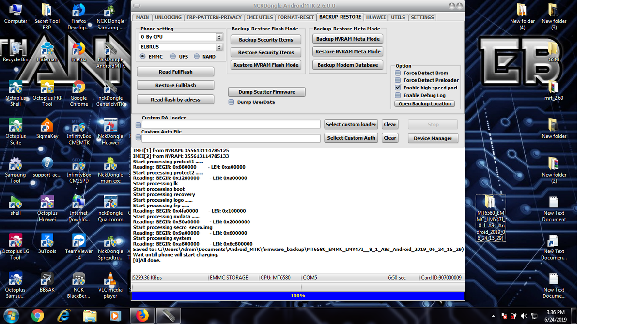Open the GSM folder on desktop
Image resolution: width=620 pixels, height=324 pixels.
coord(554,52)
